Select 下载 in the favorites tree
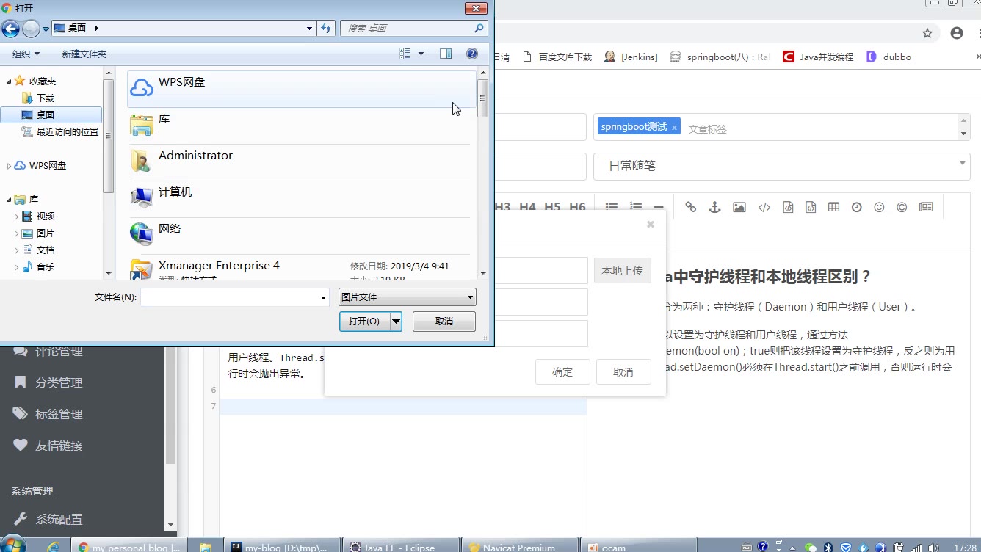Image resolution: width=981 pixels, height=552 pixels. 46,98
